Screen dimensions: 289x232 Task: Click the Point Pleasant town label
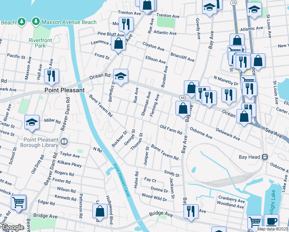click(65, 90)
